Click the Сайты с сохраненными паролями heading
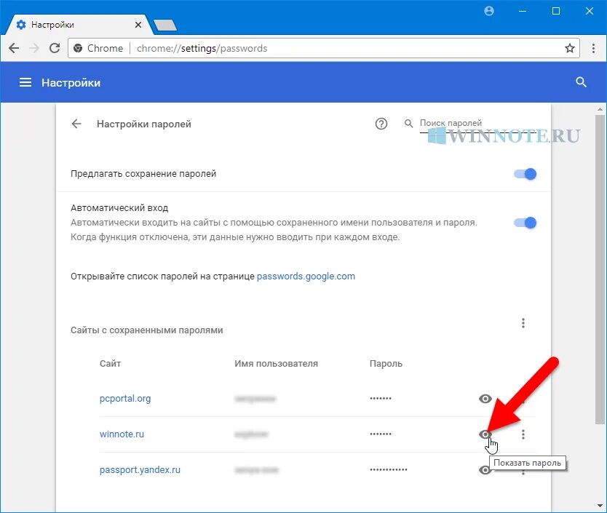The height and width of the screenshot is (513, 607). [147, 330]
